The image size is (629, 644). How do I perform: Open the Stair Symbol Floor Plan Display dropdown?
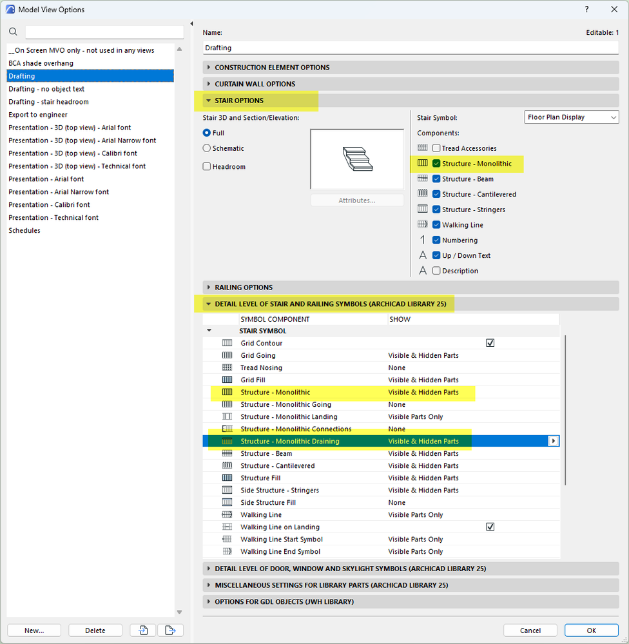tap(571, 117)
